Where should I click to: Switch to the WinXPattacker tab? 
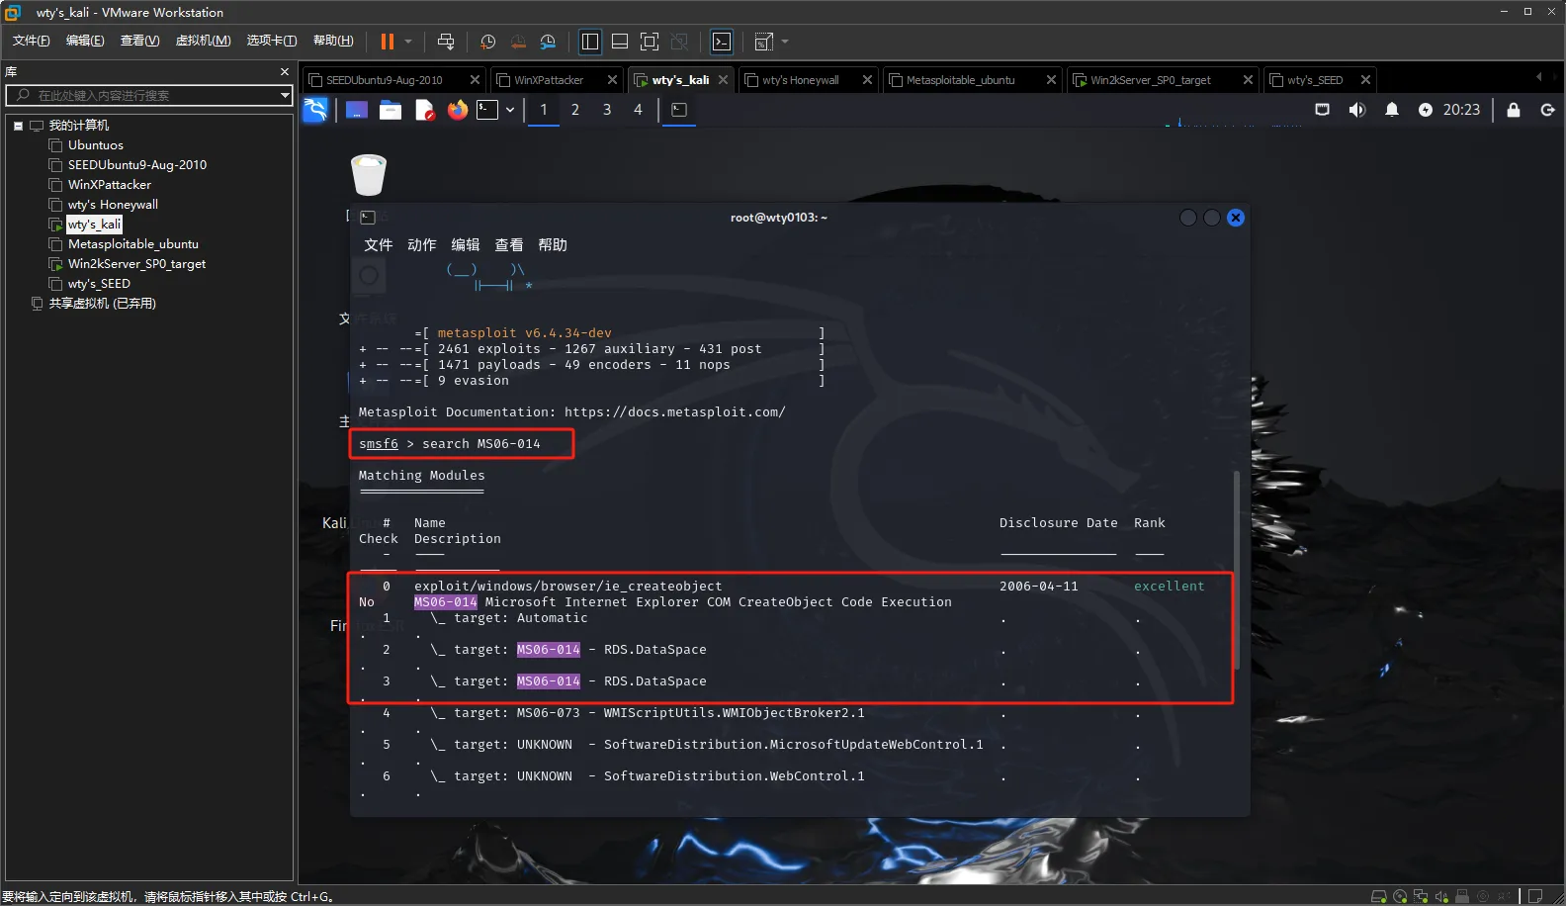549,80
